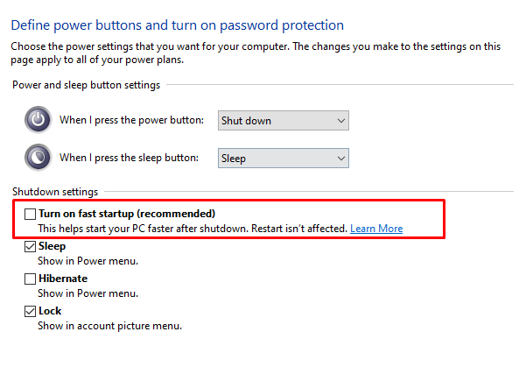Click the bold Lock label text
The width and height of the screenshot is (526, 367).
(x=50, y=311)
